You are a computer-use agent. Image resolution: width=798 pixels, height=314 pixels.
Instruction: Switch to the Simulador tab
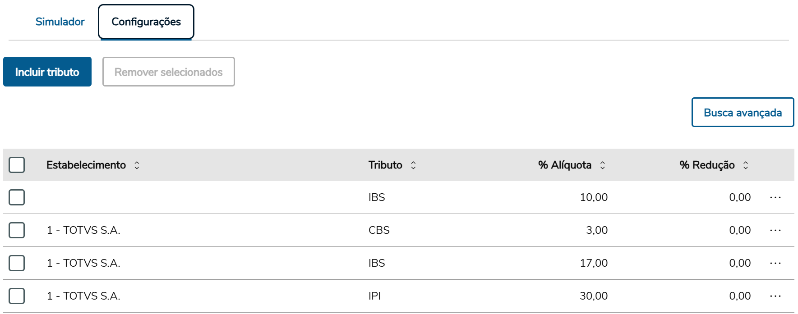[x=60, y=22]
